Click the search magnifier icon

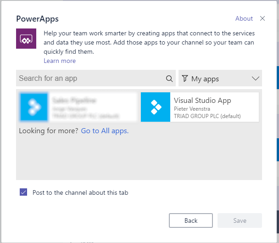coord(169,79)
